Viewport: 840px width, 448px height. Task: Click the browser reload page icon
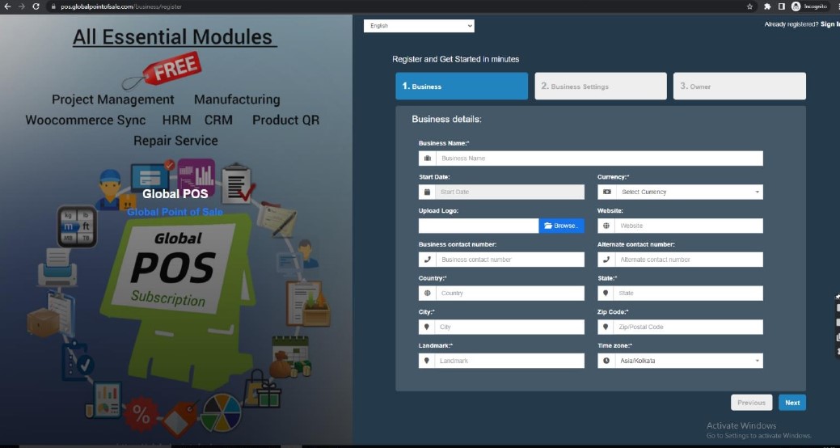[x=36, y=6]
